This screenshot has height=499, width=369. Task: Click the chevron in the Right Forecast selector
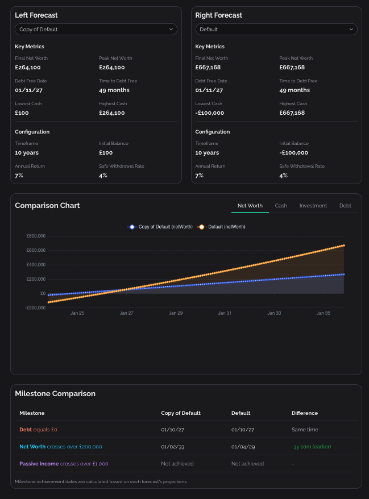[x=351, y=29]
